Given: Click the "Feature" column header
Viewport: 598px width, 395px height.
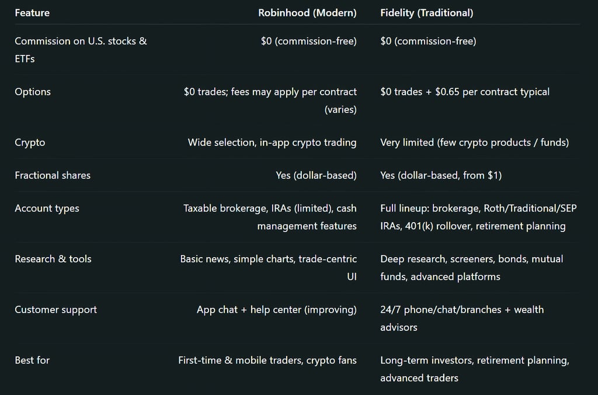Looking at the screenshot, I should coord(32,13).
